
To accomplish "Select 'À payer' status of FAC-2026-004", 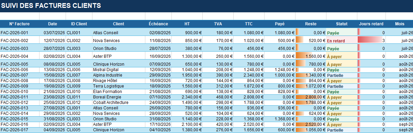I will [x=342, y=55].
